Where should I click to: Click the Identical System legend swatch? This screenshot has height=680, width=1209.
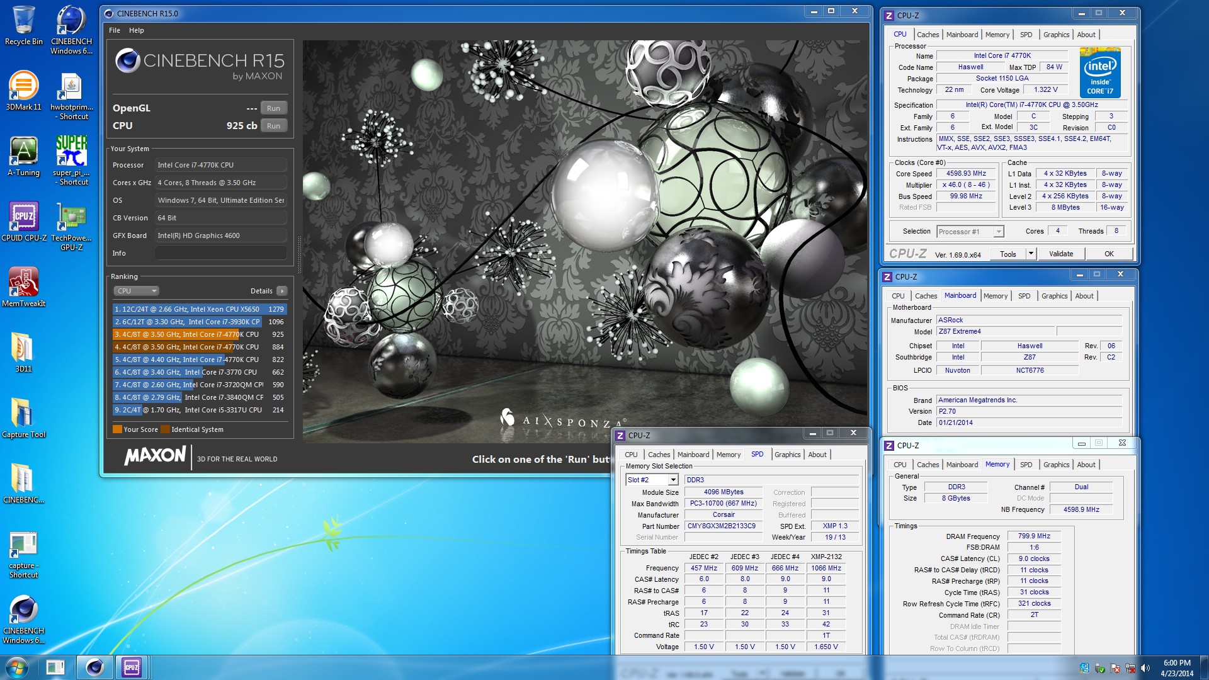(x=165, y=429)
